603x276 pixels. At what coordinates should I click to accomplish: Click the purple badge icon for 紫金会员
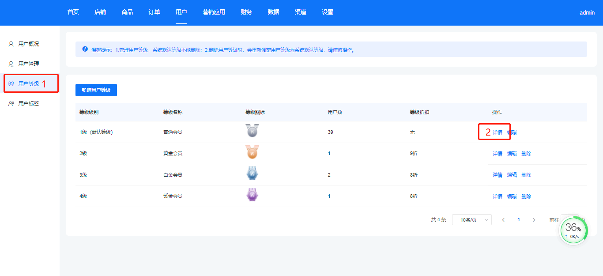coord(252,195)
